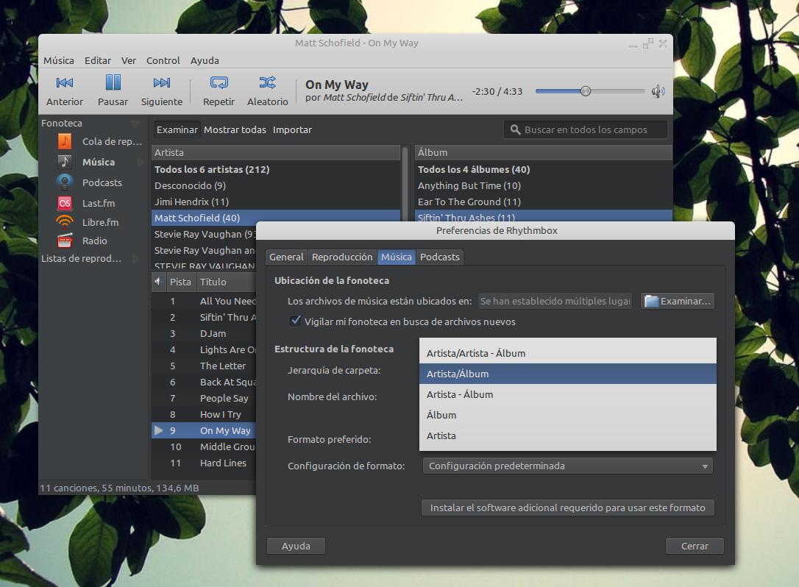This screenshot has height=587, width=799.
Task: Open Radio source in sidebar
Action: tap(82, 241)
